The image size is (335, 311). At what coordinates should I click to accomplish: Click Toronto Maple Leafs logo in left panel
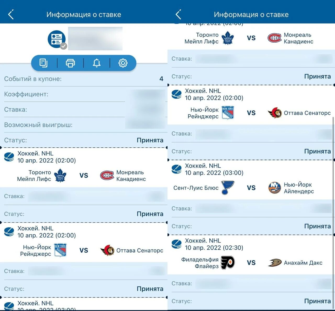click(60, 176)
